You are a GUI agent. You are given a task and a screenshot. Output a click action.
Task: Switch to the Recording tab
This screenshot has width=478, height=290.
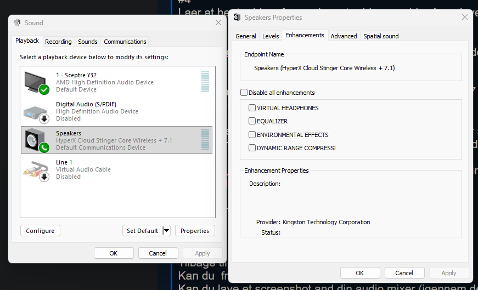point(58,42)
